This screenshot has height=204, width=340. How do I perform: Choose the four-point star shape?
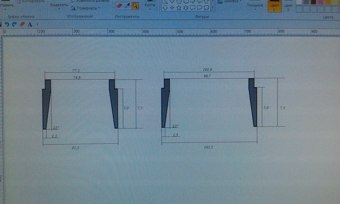pos(172,8)
